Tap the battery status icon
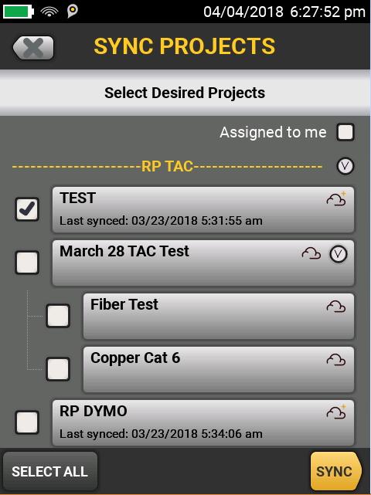Image resolution: width=371 pixels, height=495 pixels. point(19,12)
